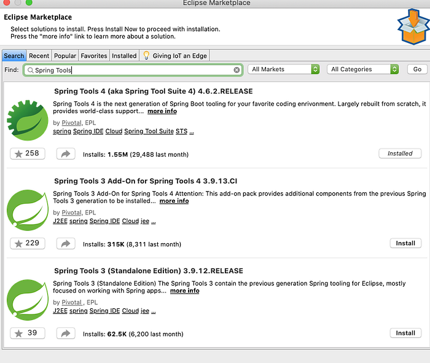Viewport: 430px width, 363px height.
Task: Open more info for Spring Tools 4
Action: click(x=162, y=111)
